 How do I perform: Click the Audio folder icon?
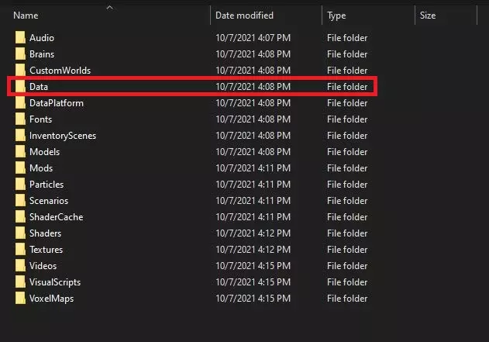[21, 38]
